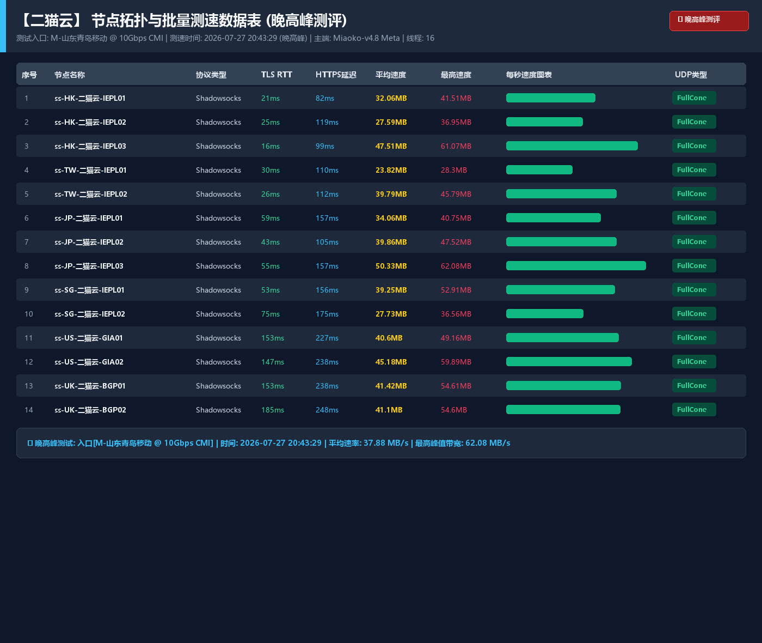762x643 pixels.
Task: Click the 50.33MB average speed value
Action: [391, 266]
